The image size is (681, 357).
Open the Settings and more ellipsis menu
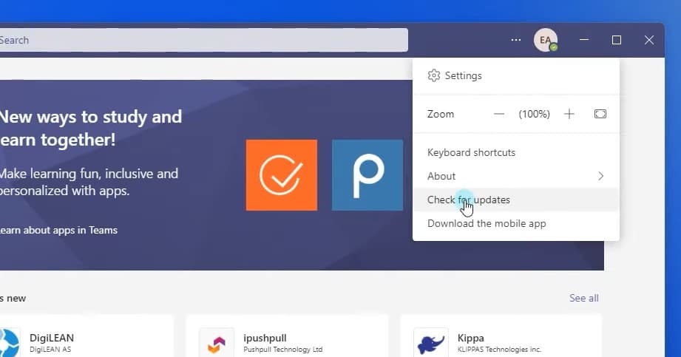(x=515, y=40)
